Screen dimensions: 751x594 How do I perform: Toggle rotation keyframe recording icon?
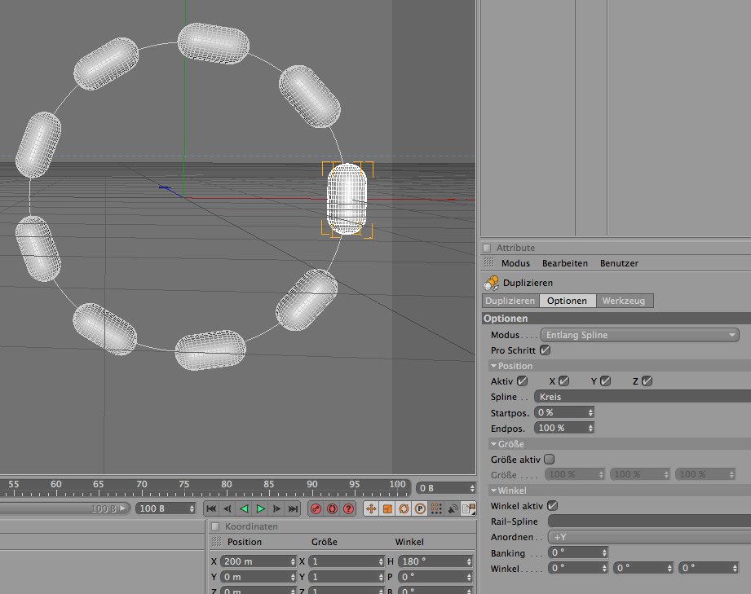(x=404, y=508)
